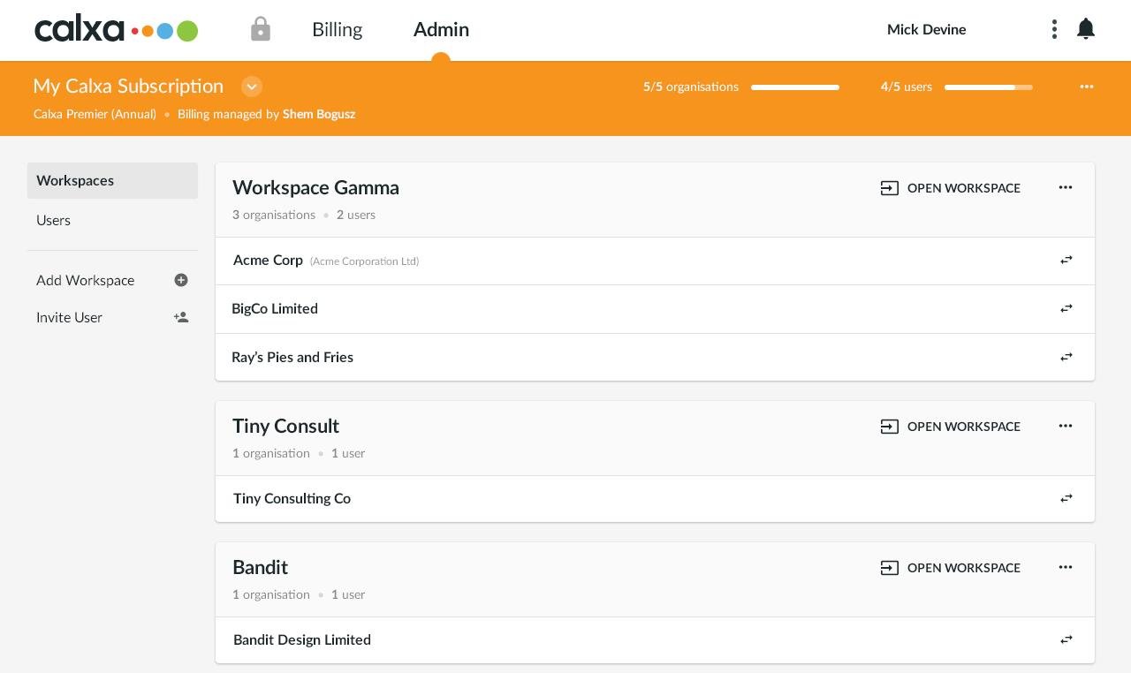1131x673 pixels.
Task: Click the Calxa logo
Action: click(116, 30)
